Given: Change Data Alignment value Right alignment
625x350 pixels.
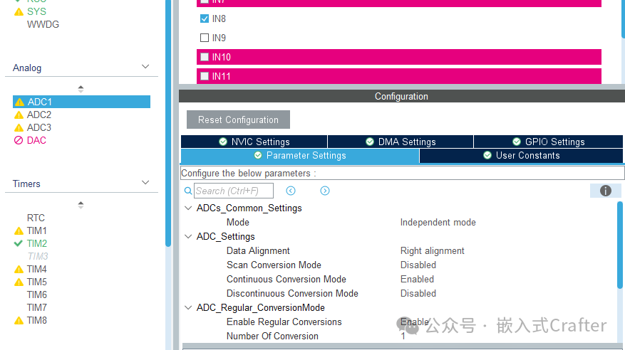Looking at the screenshot, I should coord(432,251).
